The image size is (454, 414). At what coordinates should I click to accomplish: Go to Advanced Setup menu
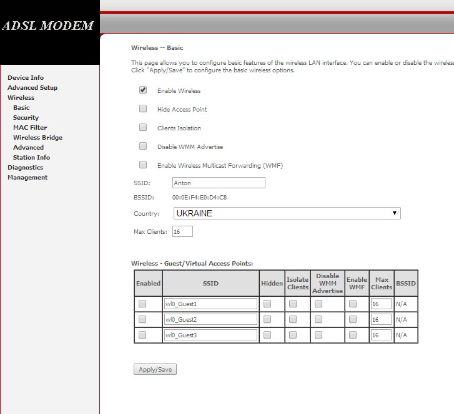pyautogui.click(x=32, y=88)
